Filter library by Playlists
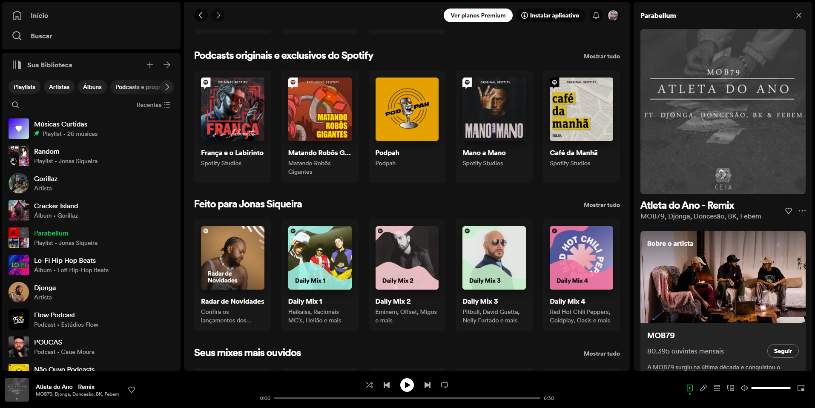 [x=24, y=87]
